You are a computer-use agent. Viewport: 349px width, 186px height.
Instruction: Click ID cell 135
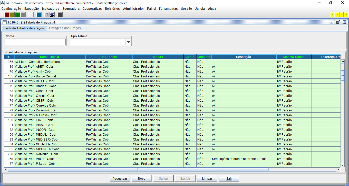coord(9,76)
